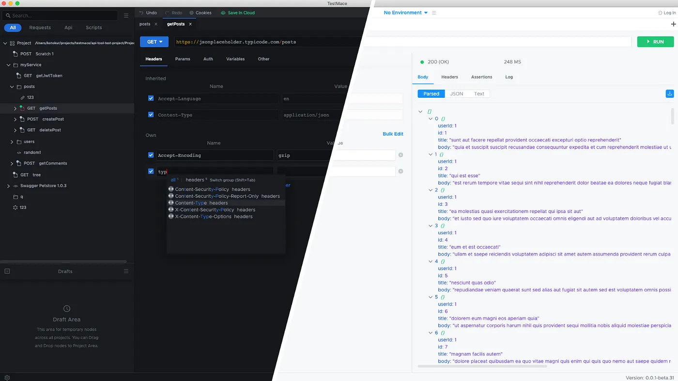This screenshot has width=678, height=381.
Task: Remove the typ header row
Action: (x=401, y=171)
